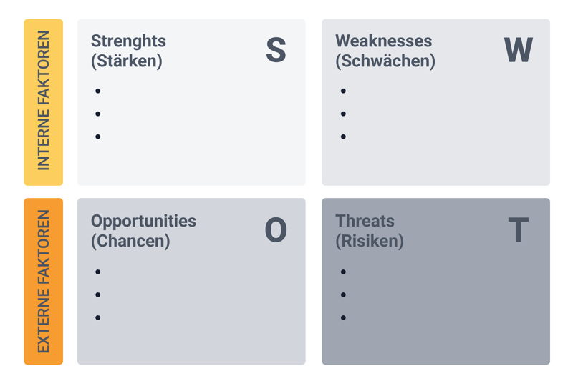This screenshot has height=381, width=573.
Task: Select the Weaknesses (Schwächen) heading
Action: click(385, 51)
